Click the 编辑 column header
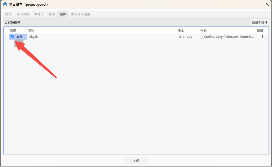 [260, 30]
